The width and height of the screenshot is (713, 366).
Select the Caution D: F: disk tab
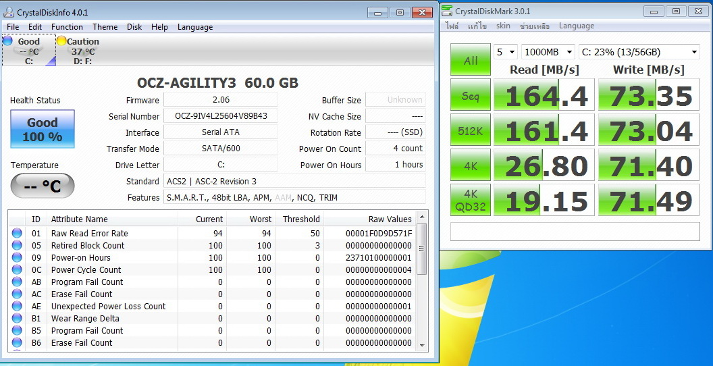(82, 50)
